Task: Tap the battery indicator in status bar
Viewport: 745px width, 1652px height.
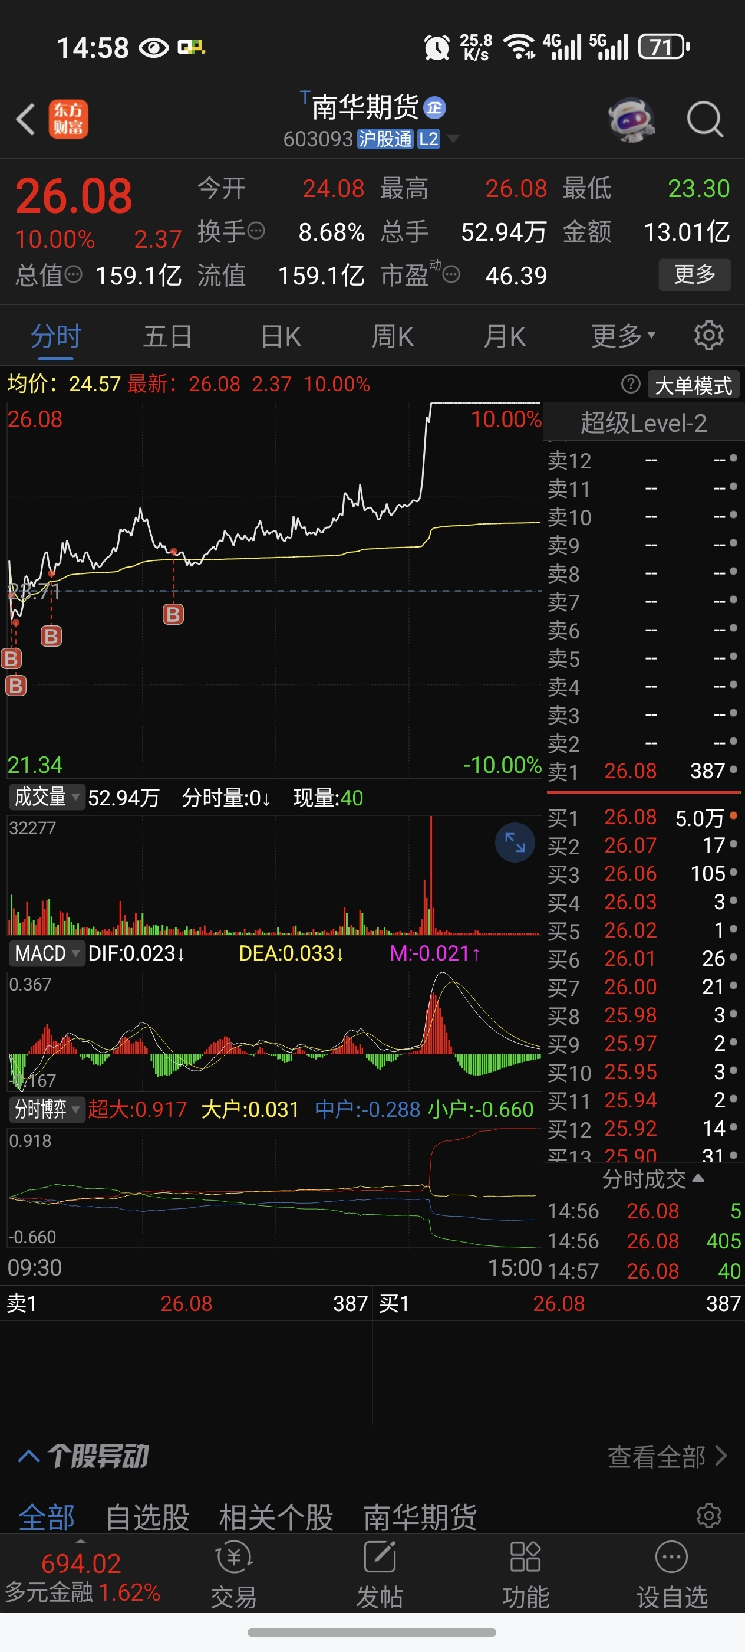Action: pyautogui.click(x=664, y=47)
